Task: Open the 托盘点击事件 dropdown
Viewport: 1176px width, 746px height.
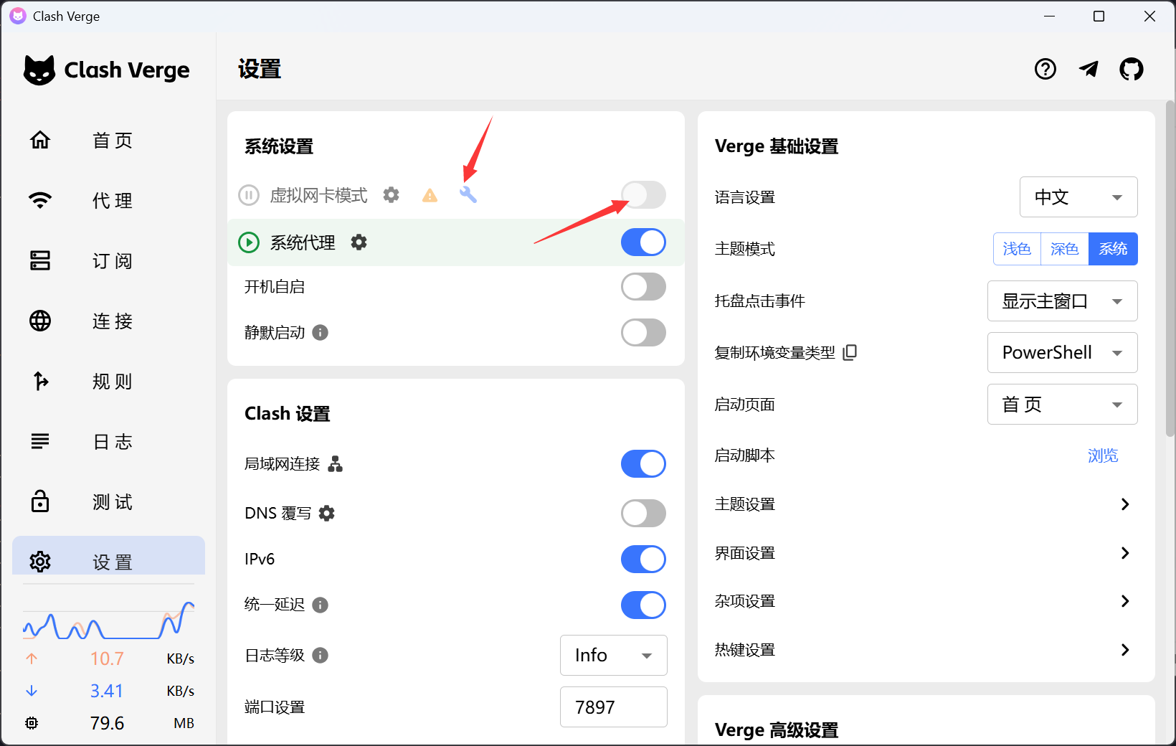Action: click(x=1062, y=301)
